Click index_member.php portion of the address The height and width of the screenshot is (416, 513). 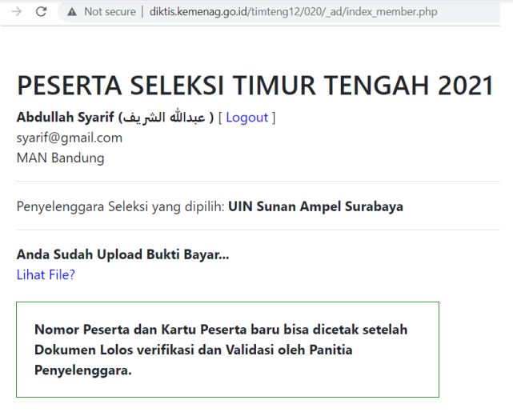pyautogui.click(x=391, y=12)
